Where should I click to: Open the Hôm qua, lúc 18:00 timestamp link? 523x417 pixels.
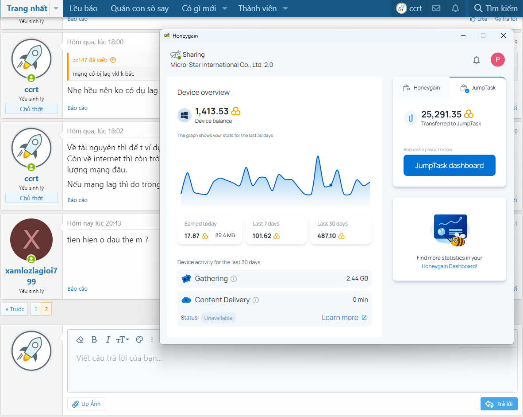[95, 42]
